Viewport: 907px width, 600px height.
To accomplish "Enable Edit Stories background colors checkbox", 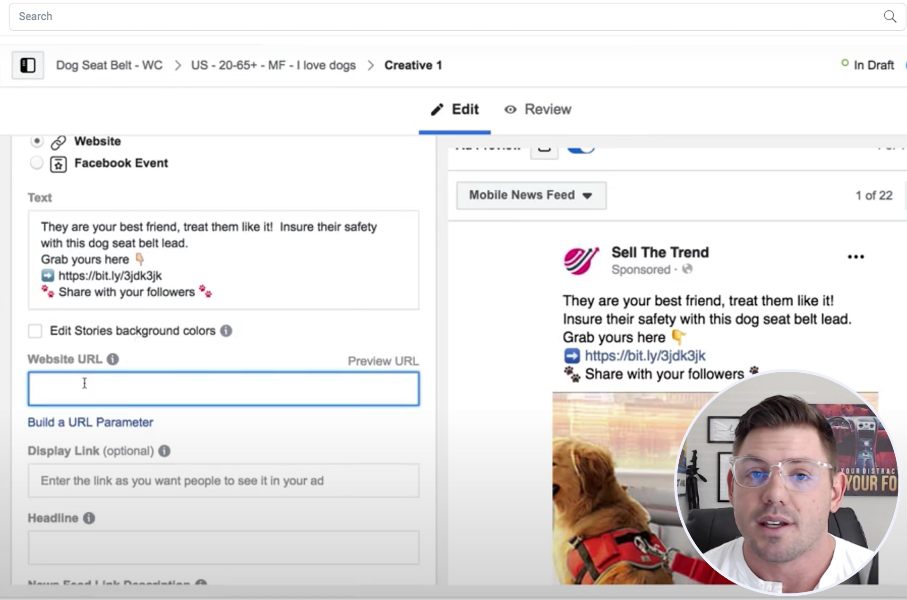I will 35,331.
